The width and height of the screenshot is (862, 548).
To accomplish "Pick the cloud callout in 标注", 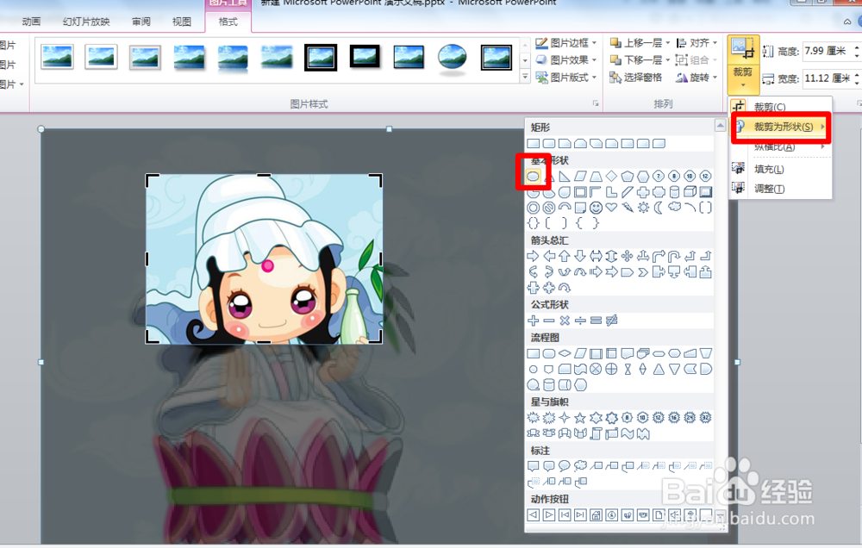I will [580, 466].
